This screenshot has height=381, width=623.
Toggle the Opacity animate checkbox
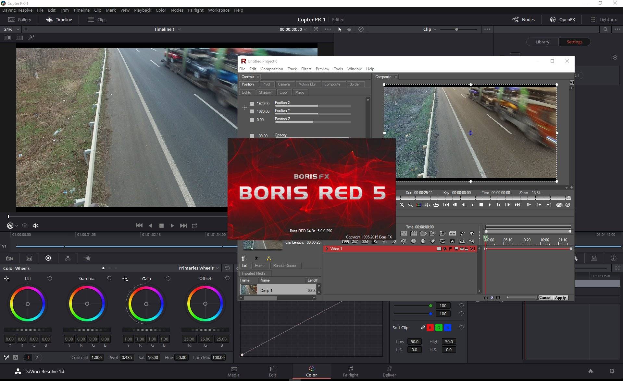click(252, 136)
